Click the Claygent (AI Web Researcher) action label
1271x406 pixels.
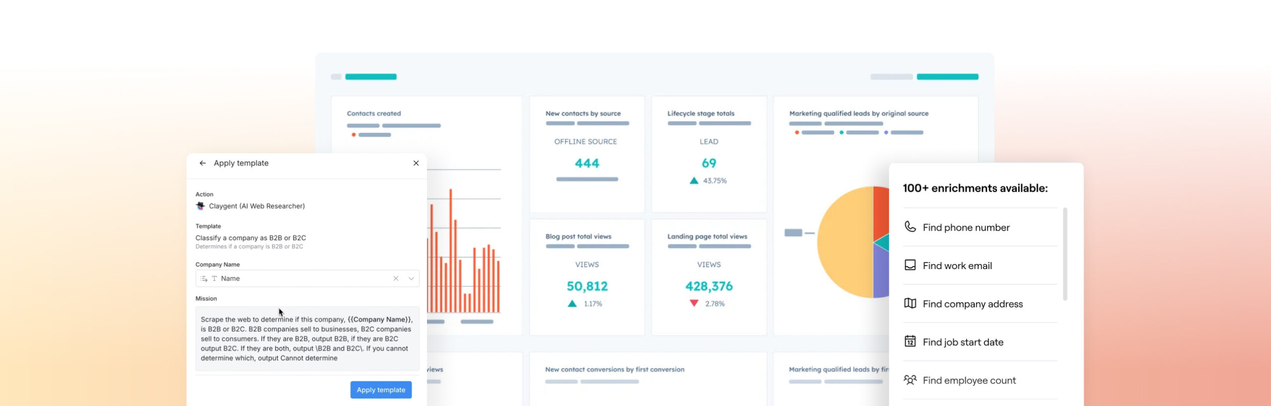[x=257, y=206]
